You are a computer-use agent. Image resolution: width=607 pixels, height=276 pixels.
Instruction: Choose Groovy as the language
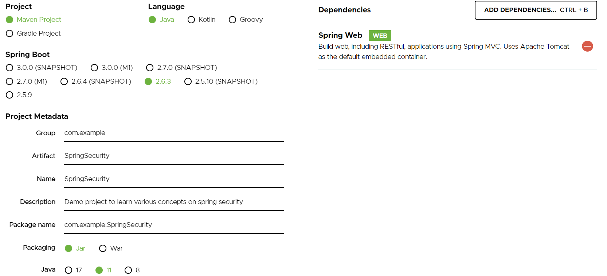point(232,20)
